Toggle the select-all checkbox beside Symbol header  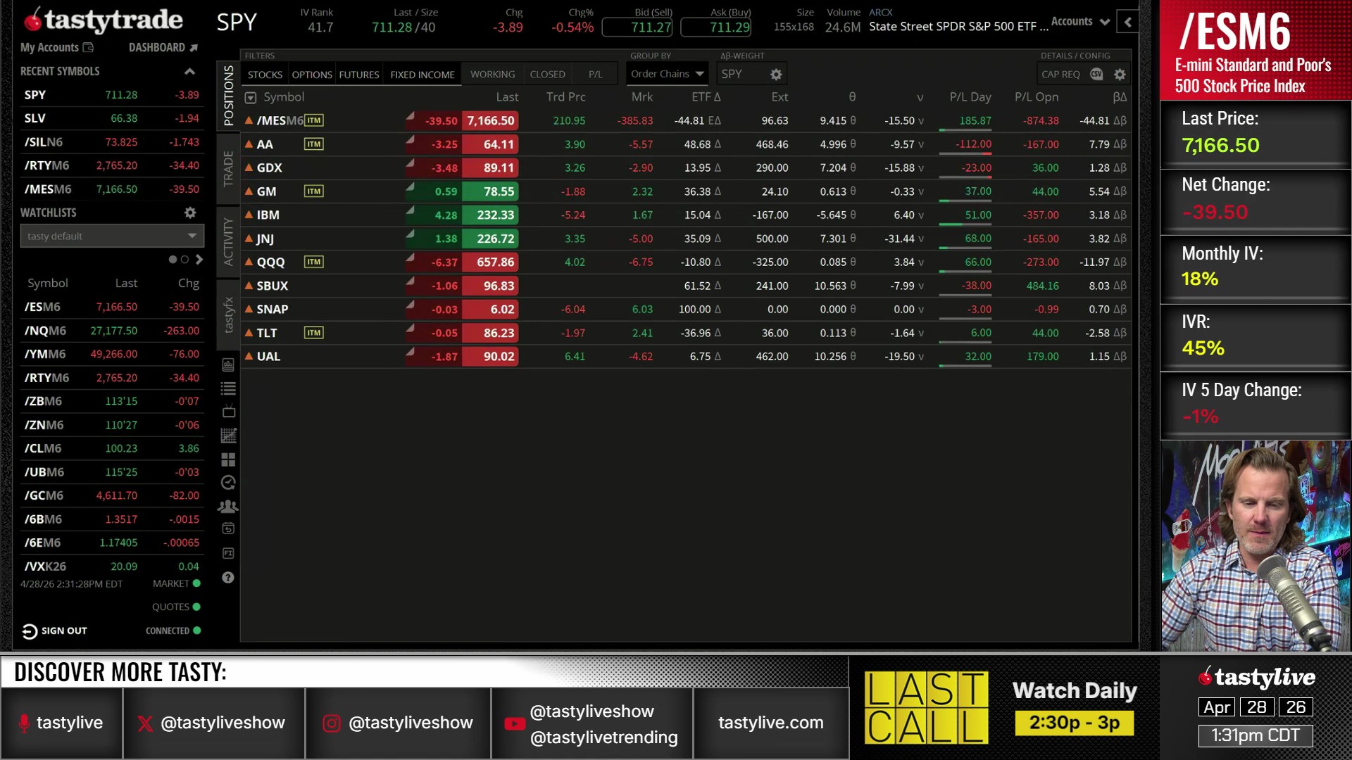tap(251, 98)
